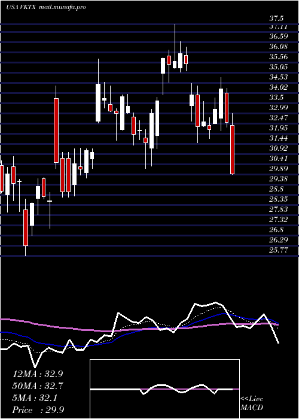
Task: Click the 35.05 price axis label
Action: [x=279, y=67]
